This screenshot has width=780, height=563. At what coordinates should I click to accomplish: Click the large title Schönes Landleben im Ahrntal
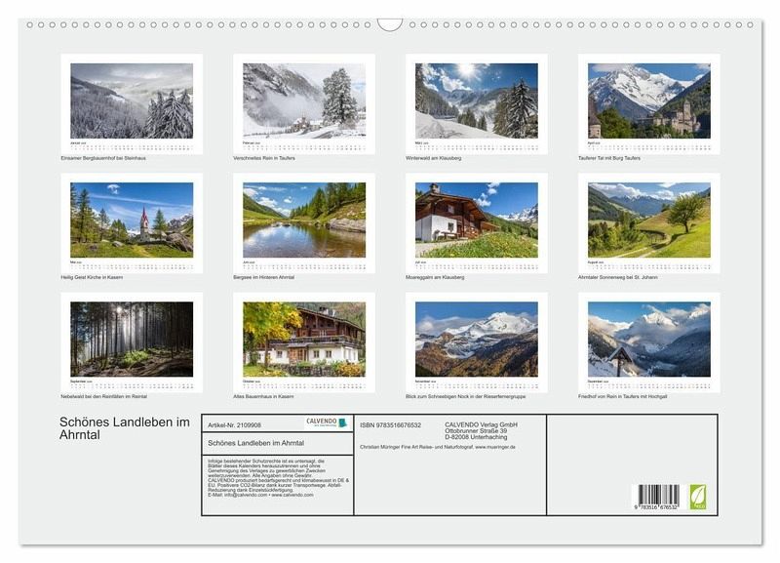125,428
